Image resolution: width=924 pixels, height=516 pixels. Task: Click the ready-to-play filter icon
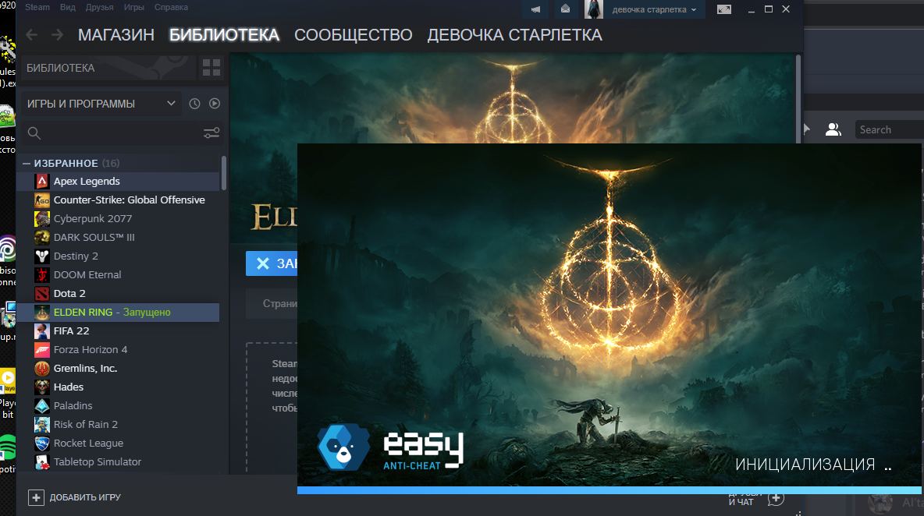point(215,104)
